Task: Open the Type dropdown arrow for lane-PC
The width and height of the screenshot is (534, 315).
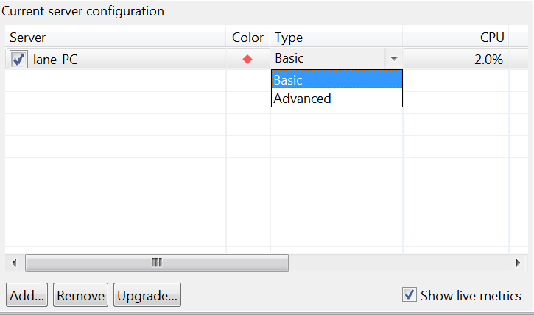Action: click(x=394, y=58)
